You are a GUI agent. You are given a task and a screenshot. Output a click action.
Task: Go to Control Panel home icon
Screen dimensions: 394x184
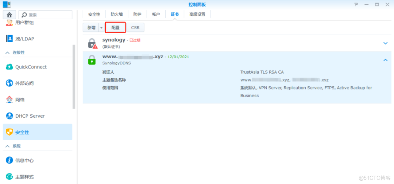(x=9, y=15)
